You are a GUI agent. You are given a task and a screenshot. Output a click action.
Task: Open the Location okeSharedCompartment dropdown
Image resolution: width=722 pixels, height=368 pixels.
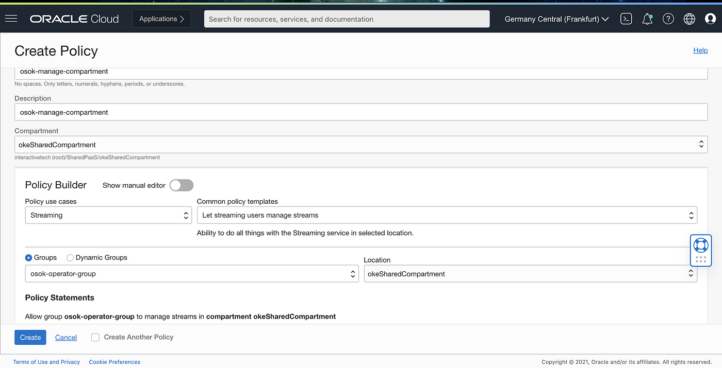coord(531,274)
